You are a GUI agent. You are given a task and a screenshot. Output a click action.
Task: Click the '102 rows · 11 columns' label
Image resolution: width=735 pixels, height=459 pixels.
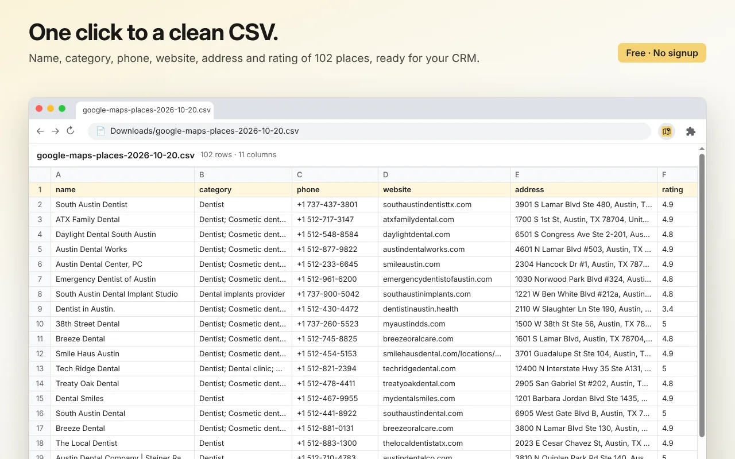tap(238, 155)
